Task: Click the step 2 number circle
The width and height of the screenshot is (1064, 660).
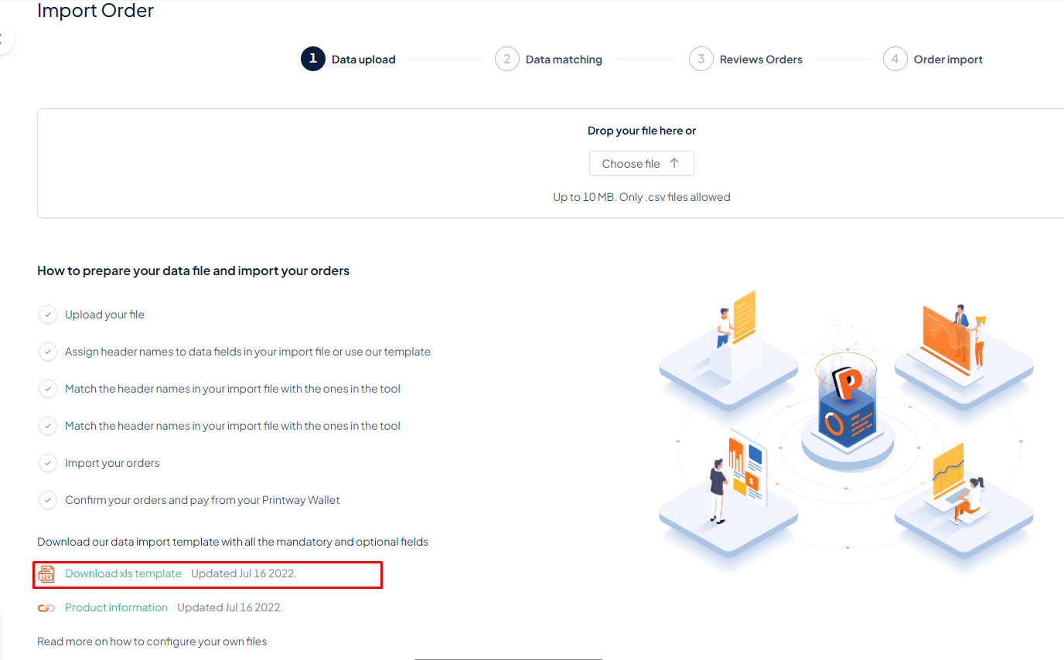Action: click(506, 59)
